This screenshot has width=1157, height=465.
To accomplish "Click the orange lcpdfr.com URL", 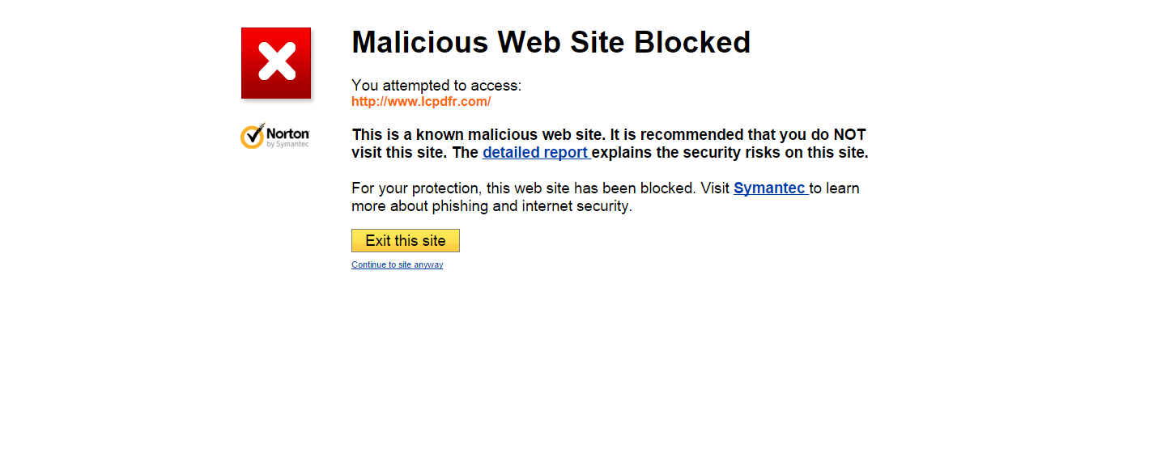I will click(x=421, y=102).
